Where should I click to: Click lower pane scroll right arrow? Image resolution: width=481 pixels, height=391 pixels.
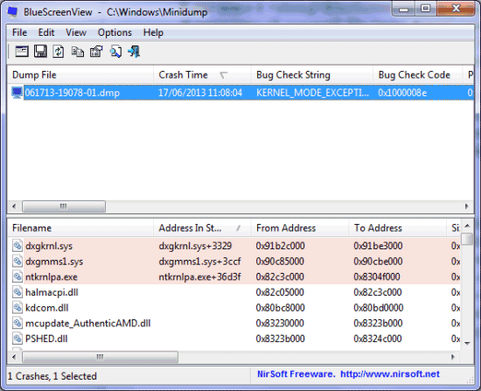pos(453,357)
